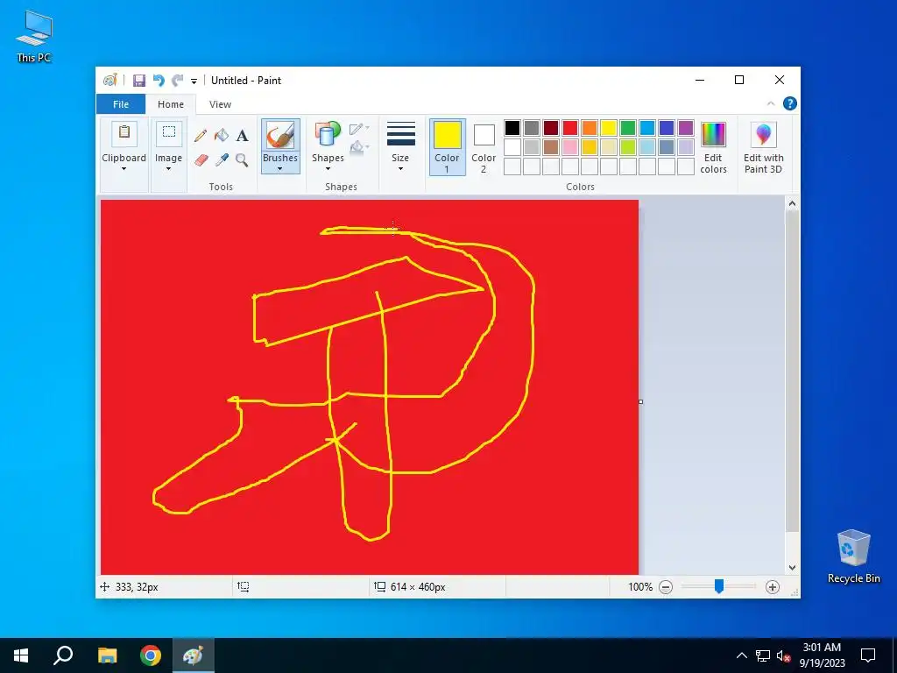This screenshot has height=673, width=897.
Task: Pick the red color swatch
Action: click(570, 128)
